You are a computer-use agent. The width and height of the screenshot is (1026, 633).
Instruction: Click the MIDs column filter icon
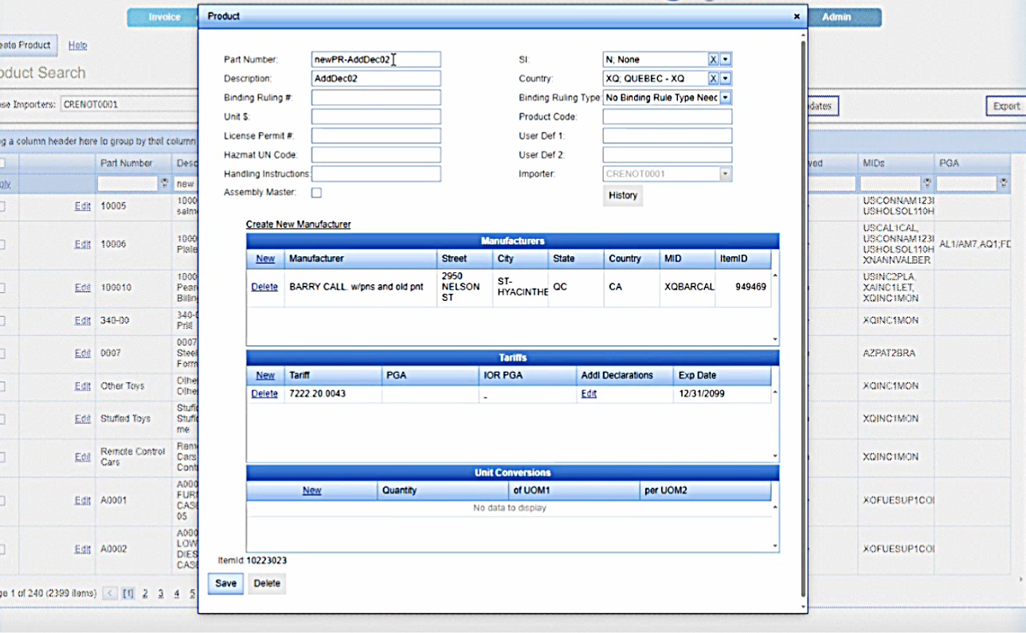pyautogui.click(x=926, y=183)
